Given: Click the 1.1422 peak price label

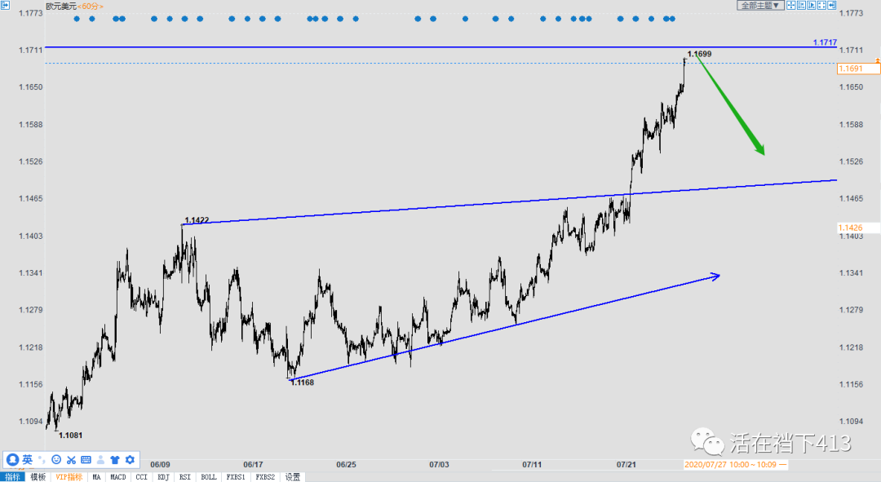Looking at the screenshot, I should (x=197, y=220).
